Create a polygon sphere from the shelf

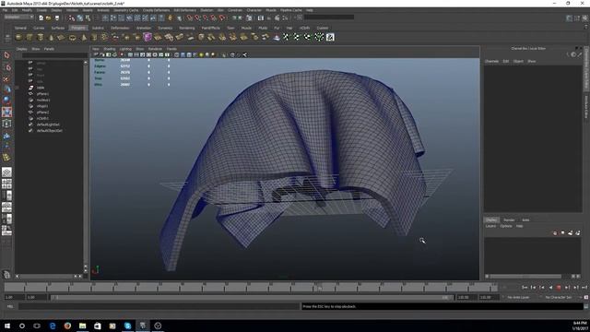(x=18, y=37)
